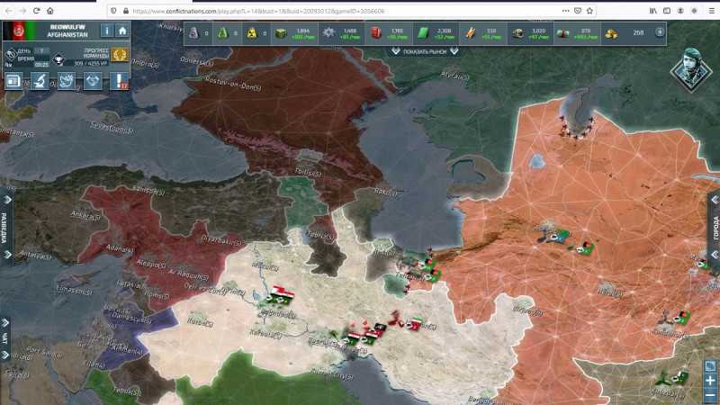The height and width of the screenshot is (405, 720).
Task: Select the unit group in the Caspian north
Action: pos(576,128)
